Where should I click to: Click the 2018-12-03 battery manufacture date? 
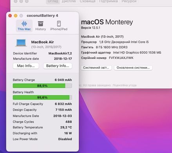(x=63, y=116)
